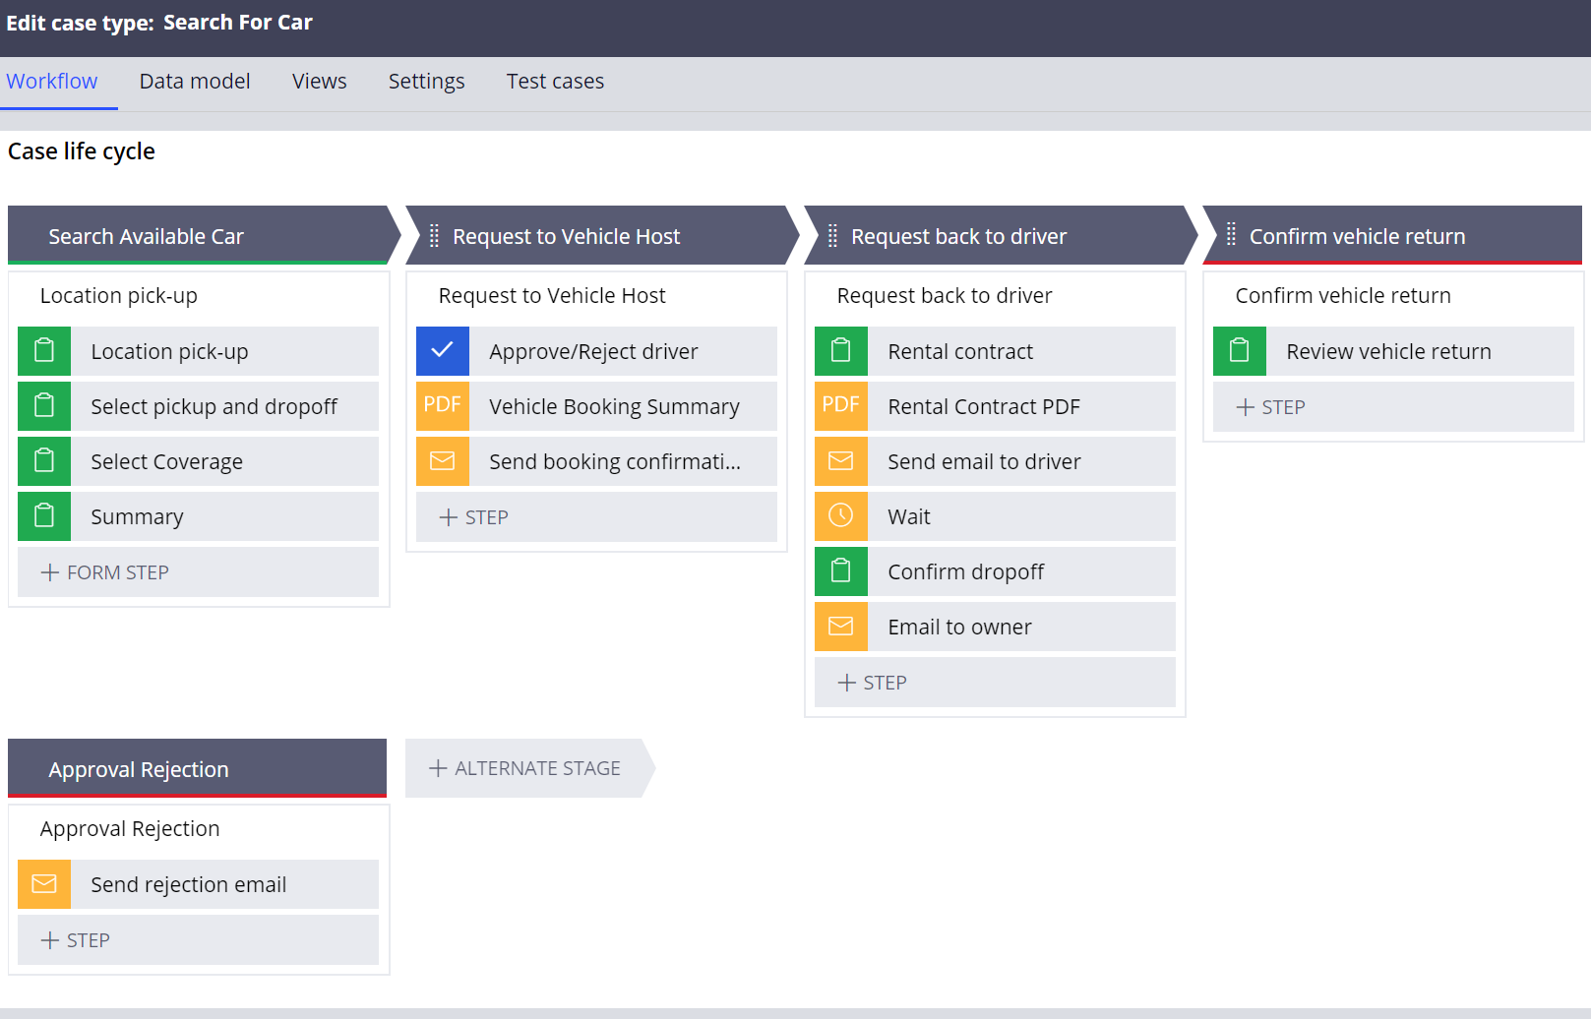Click the clipboard icon beside Rental contract

click(841, 351)
